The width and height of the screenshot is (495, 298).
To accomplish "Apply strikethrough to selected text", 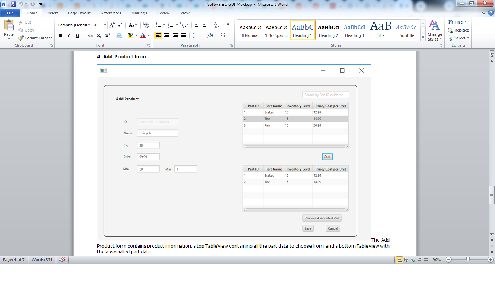I will click(90, 35).
